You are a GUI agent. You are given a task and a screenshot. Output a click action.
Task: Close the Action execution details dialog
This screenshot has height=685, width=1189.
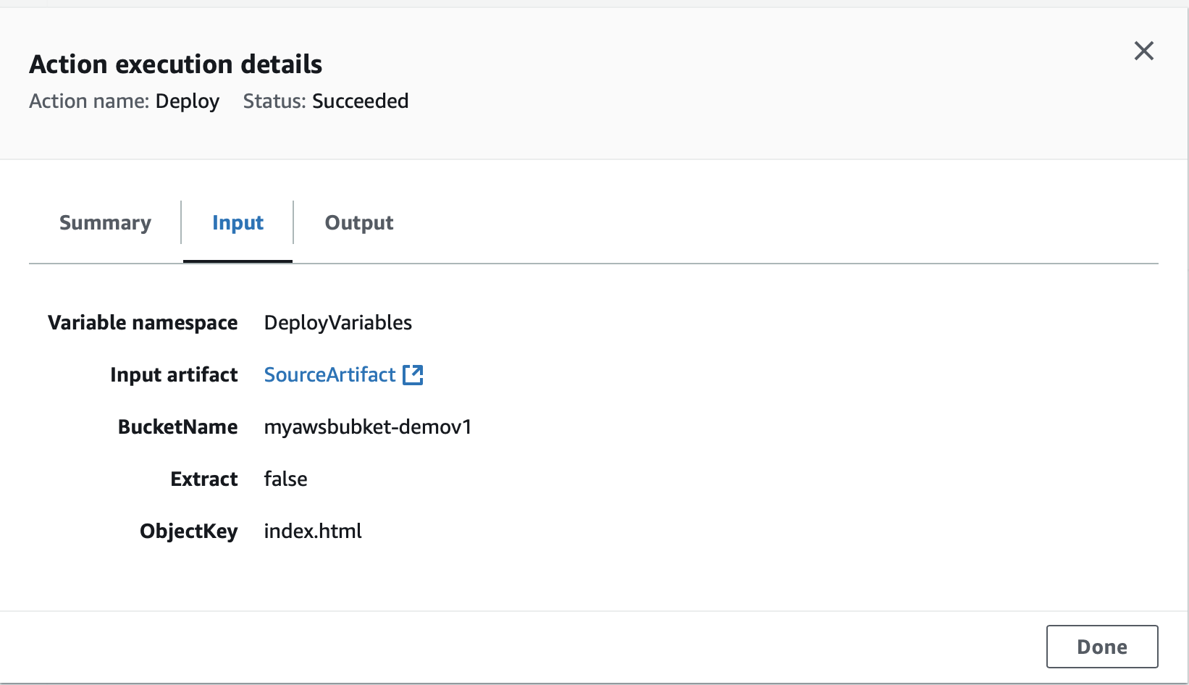point(1143,51)
